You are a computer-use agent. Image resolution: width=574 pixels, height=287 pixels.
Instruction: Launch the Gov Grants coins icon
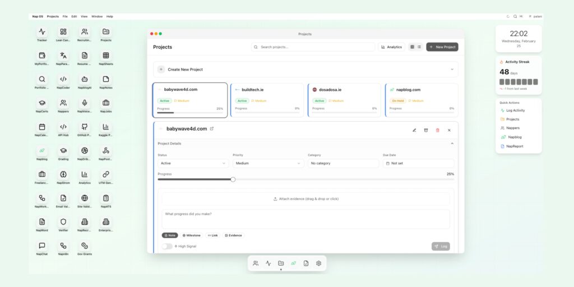pos(85,246)
